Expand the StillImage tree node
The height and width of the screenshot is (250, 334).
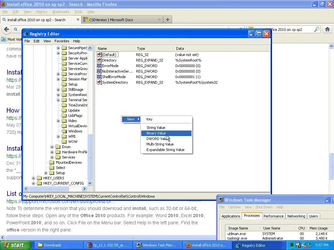[58, 90]
